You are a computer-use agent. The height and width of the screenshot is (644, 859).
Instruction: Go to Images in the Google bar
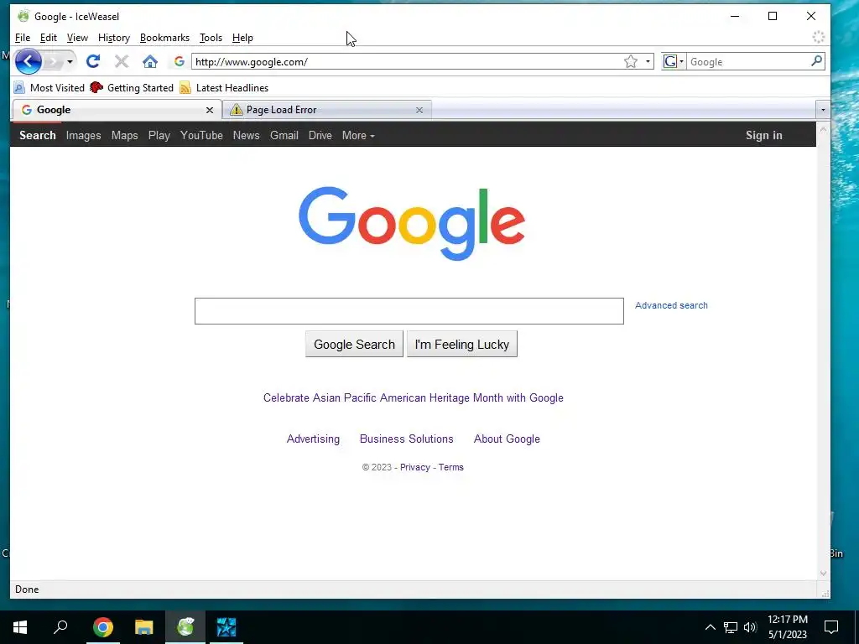coord(83,135)
